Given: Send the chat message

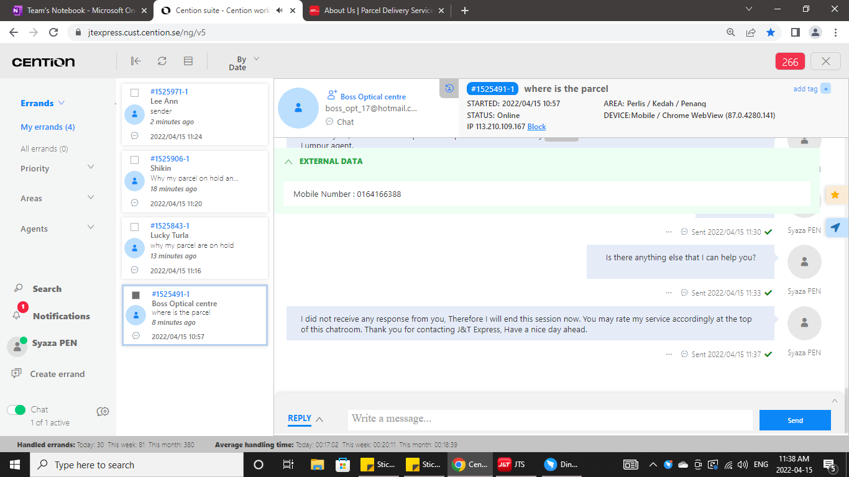Looking at the screenshot, I should click(795, 420).
